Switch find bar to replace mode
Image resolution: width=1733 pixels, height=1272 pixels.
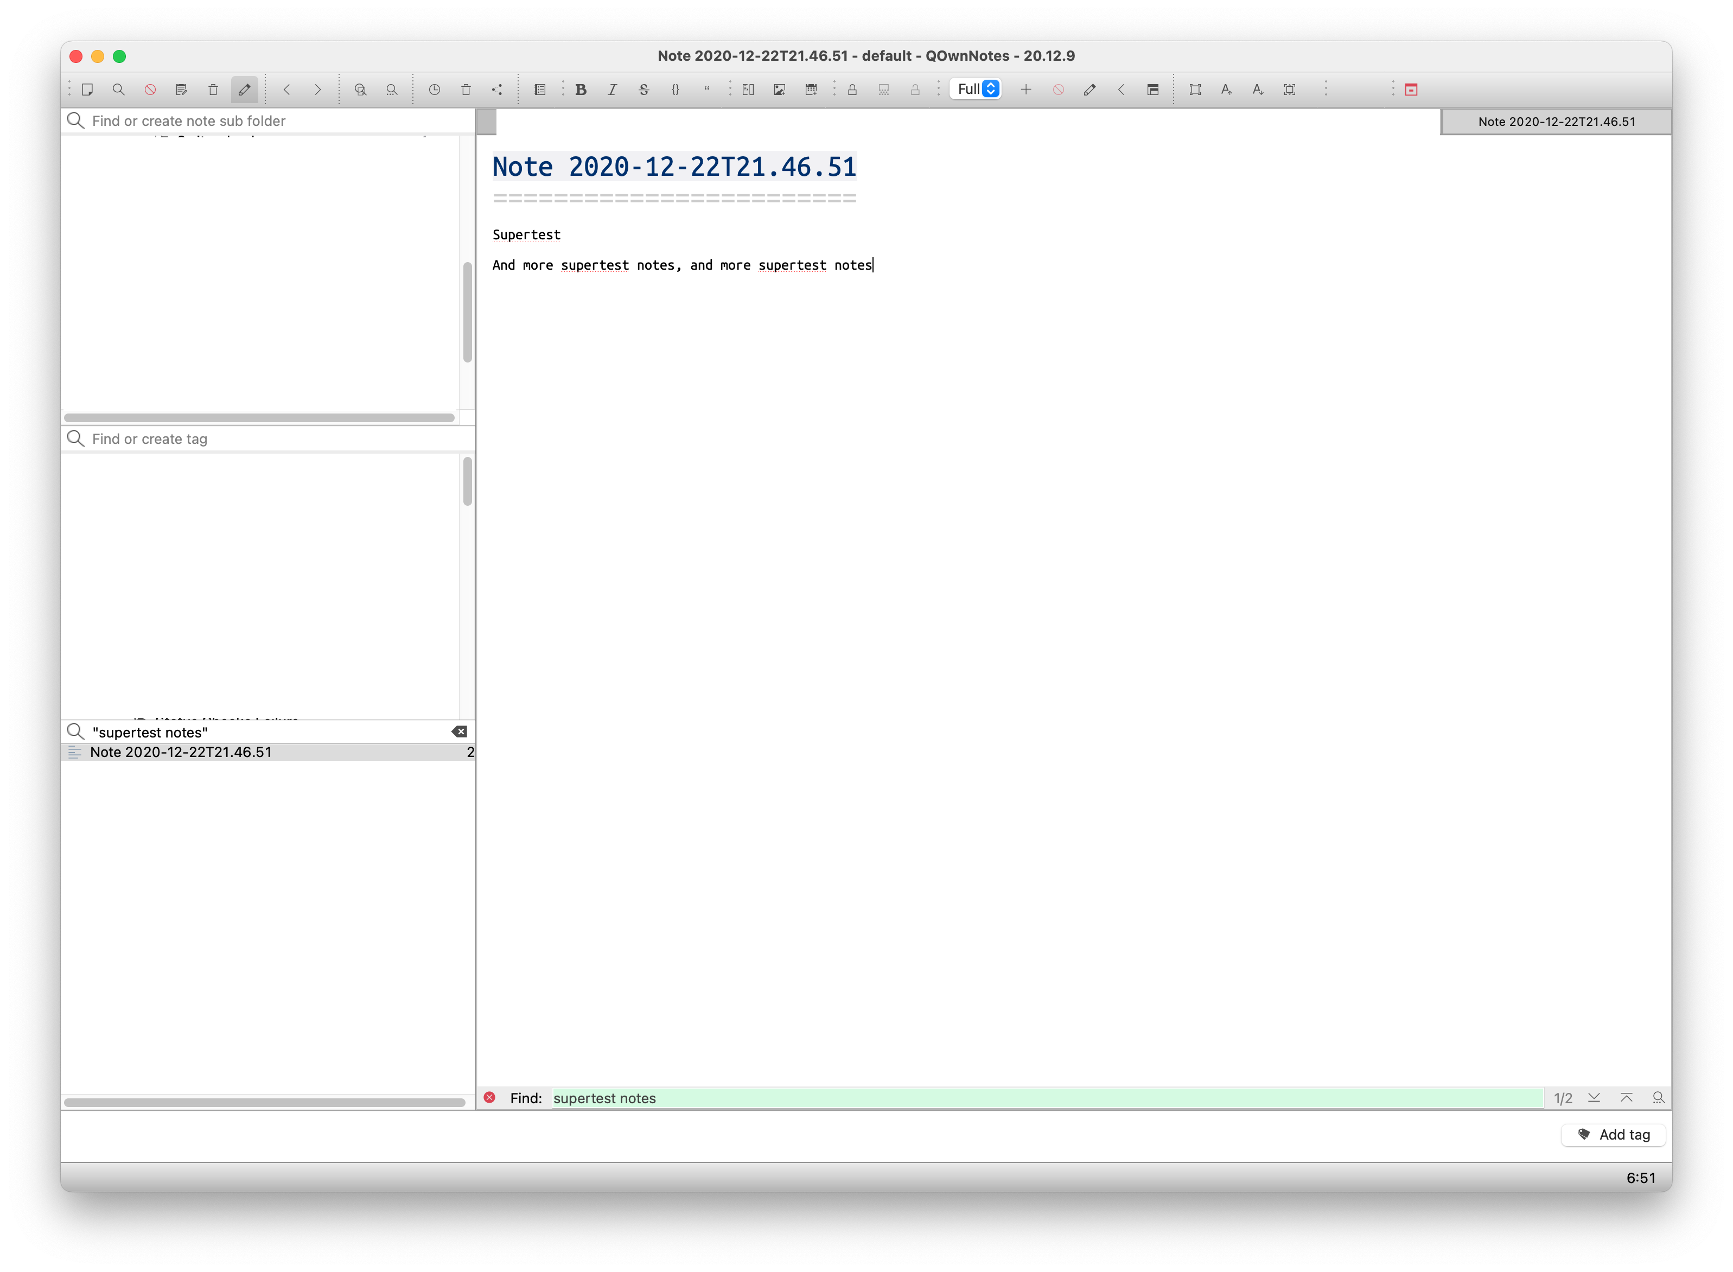[x=1658, y=1098]
